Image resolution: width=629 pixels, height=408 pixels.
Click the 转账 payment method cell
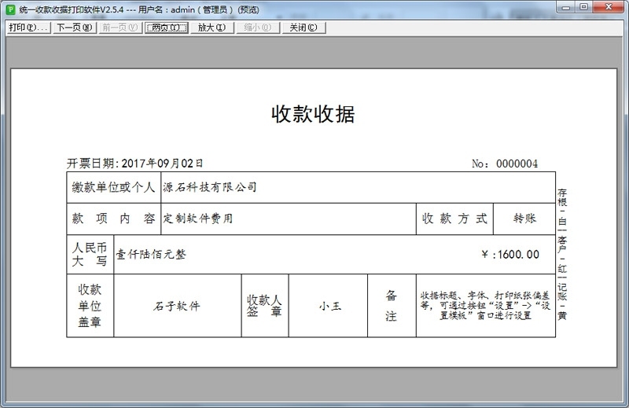coord(524,219)
